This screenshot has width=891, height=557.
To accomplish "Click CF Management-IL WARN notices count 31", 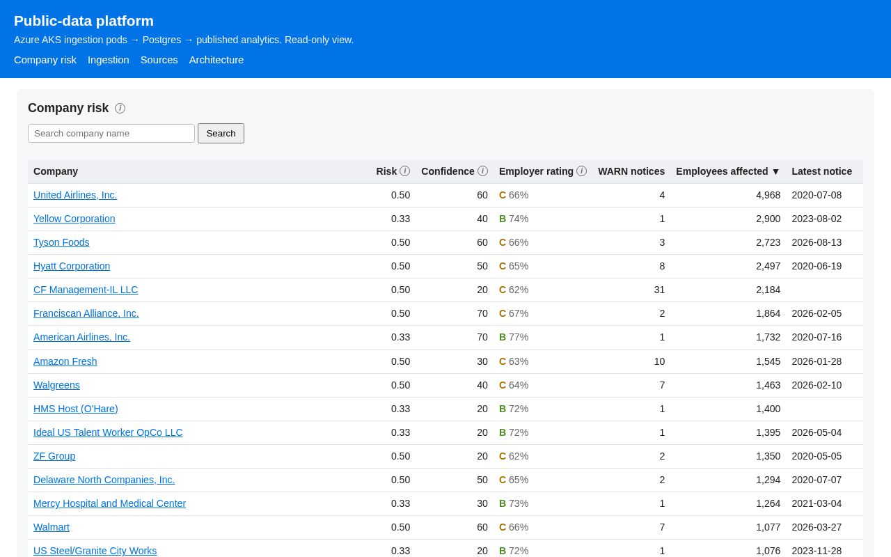I will tap(659, 290).
